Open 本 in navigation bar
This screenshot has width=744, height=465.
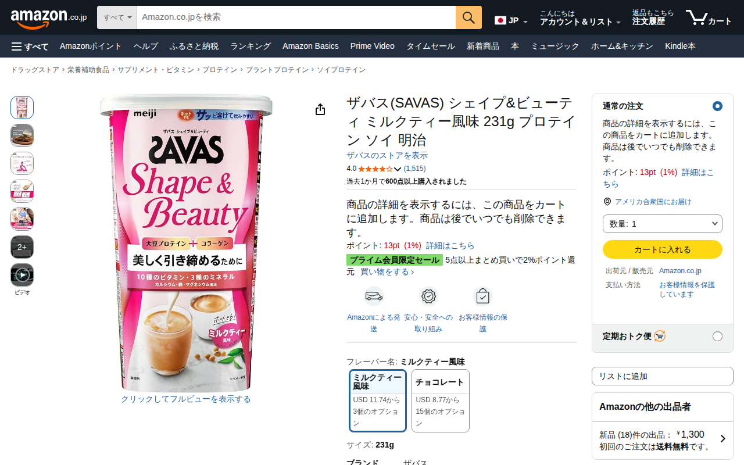point(515,46)
